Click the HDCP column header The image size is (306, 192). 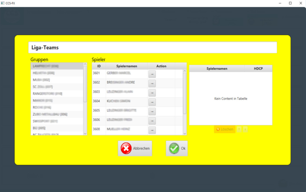(258, 69)
